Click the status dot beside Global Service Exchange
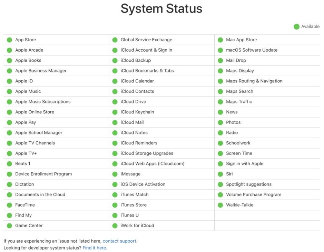 tap(115, 40)
